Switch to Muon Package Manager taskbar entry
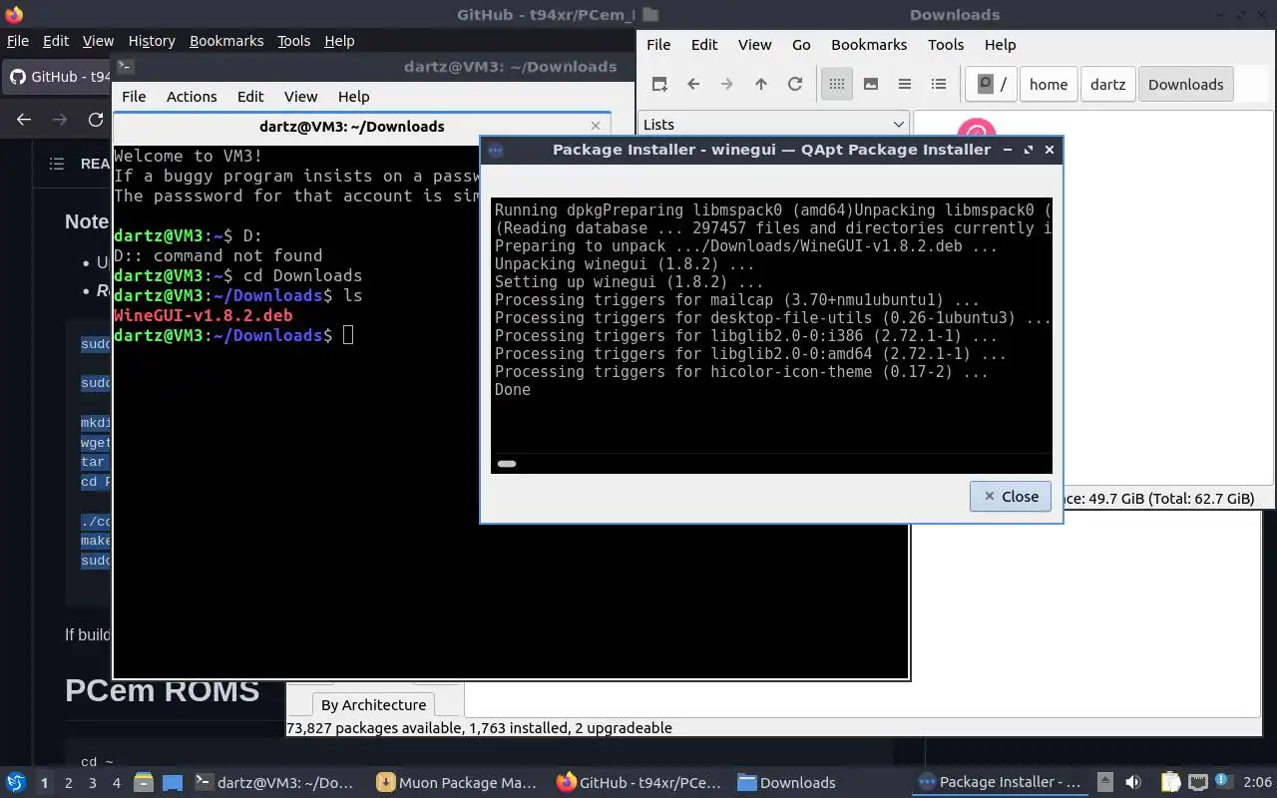The width and height of the screenshot is (1277, 798). (458, 782)
